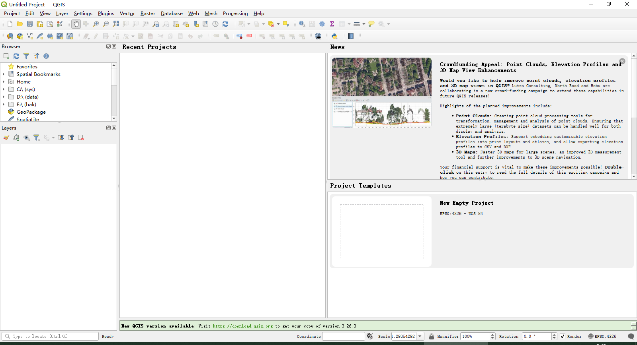Open Layer Styling panel brush icon
Screen dimensions: 637x345
pyautogui.click(x=6, y=138)
